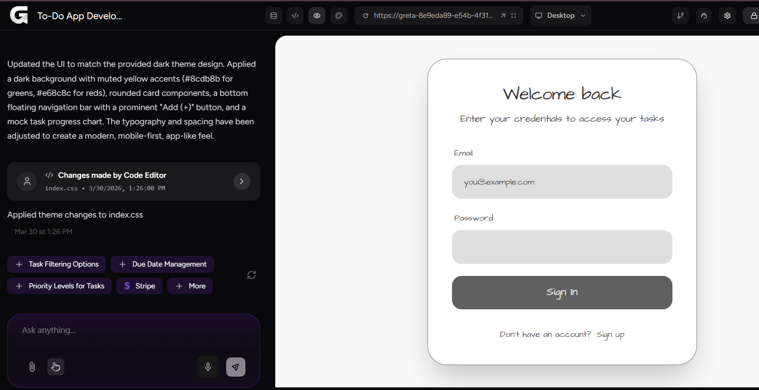759x390 pixels.
Task: Click the Mar 30 at 1:26 PM timestamp
Action: 43,232
